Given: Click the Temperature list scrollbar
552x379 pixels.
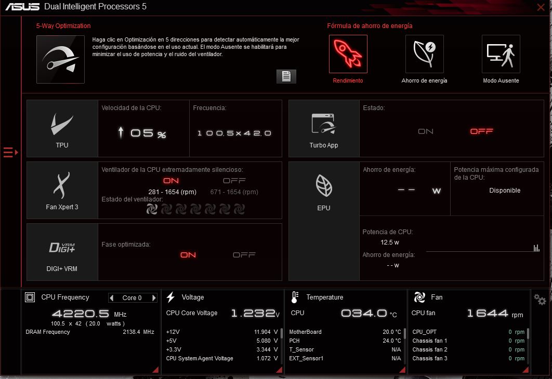Looking at the screenshot, I should click(x=405, y=333).
